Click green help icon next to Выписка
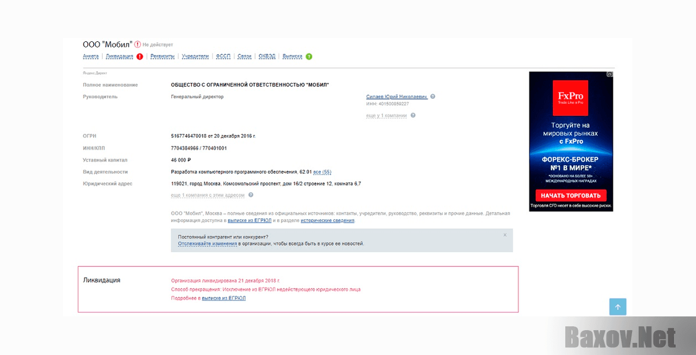The image size is (696, 355). (x=309, y=56)
